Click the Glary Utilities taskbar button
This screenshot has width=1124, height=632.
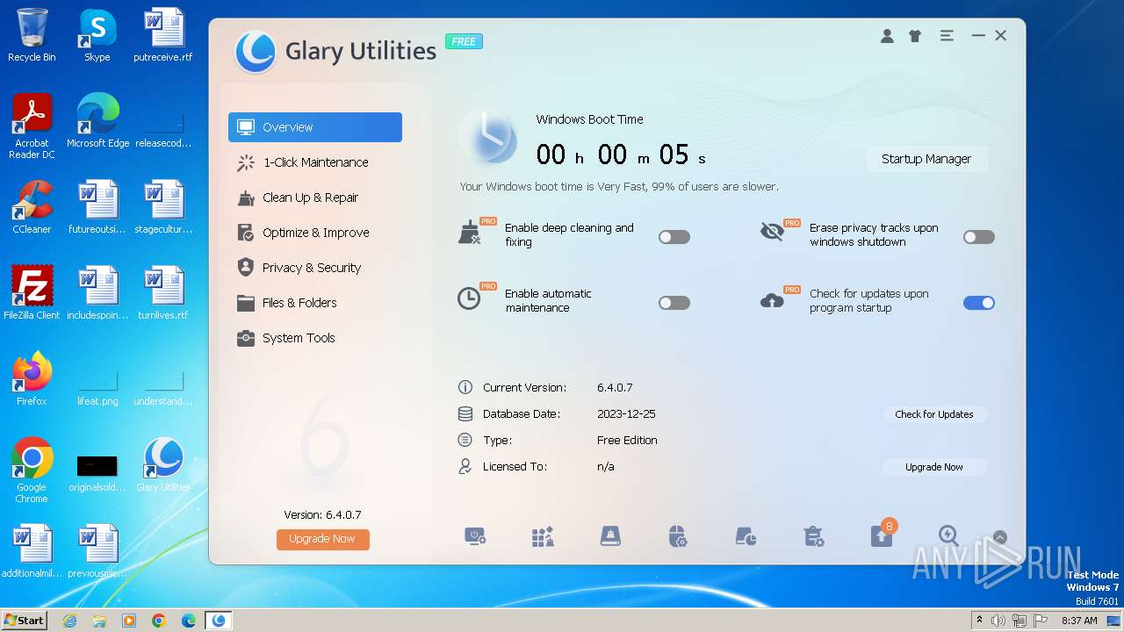coord(219,621)
